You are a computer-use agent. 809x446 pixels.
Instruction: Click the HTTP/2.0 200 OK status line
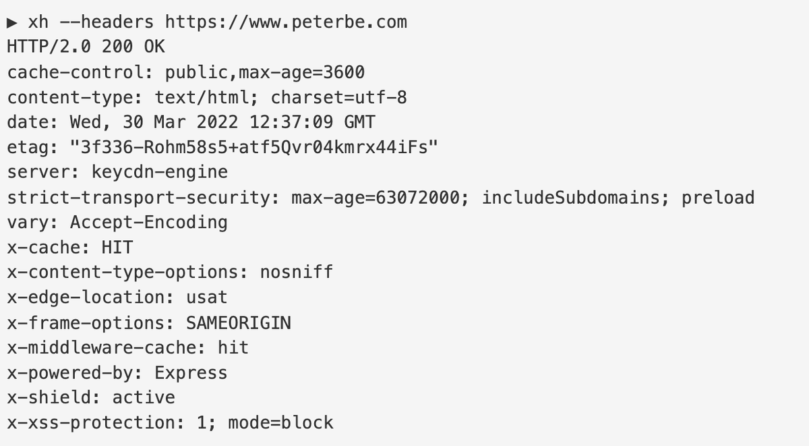click(x=86, y=47)
